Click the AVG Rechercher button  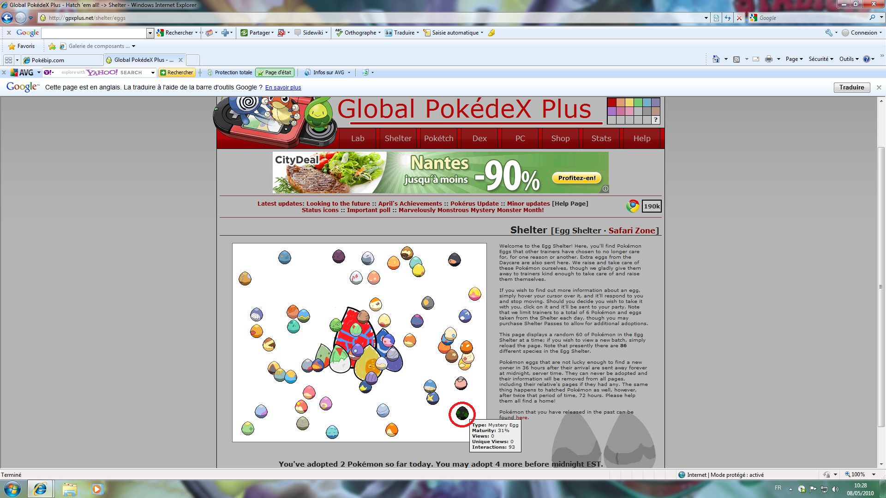(x=177, y=72)
